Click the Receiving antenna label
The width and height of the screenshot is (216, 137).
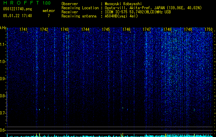79,16
